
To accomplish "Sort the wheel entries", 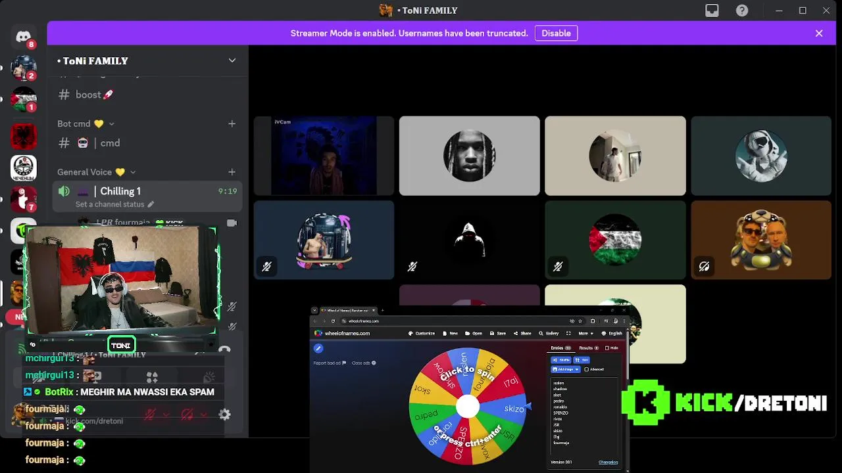I will point(582,360).
